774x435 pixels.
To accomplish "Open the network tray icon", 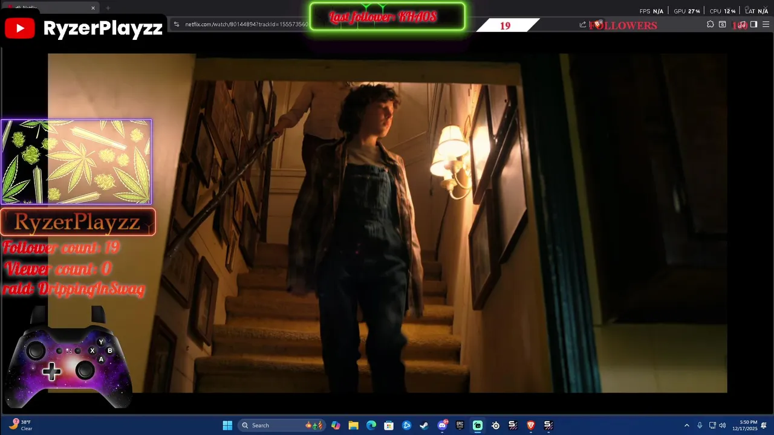I will click(x=712, y=425).
